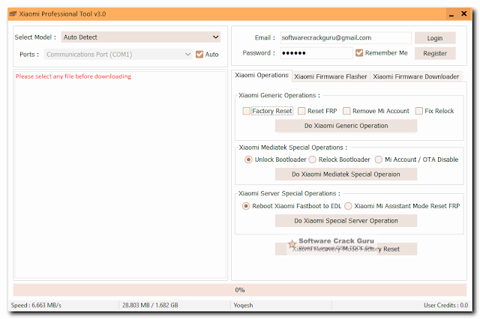The image size is (480, 319).
Task: Switch to the Xiaomi Operations tab
Action: [x=262, y=75]
